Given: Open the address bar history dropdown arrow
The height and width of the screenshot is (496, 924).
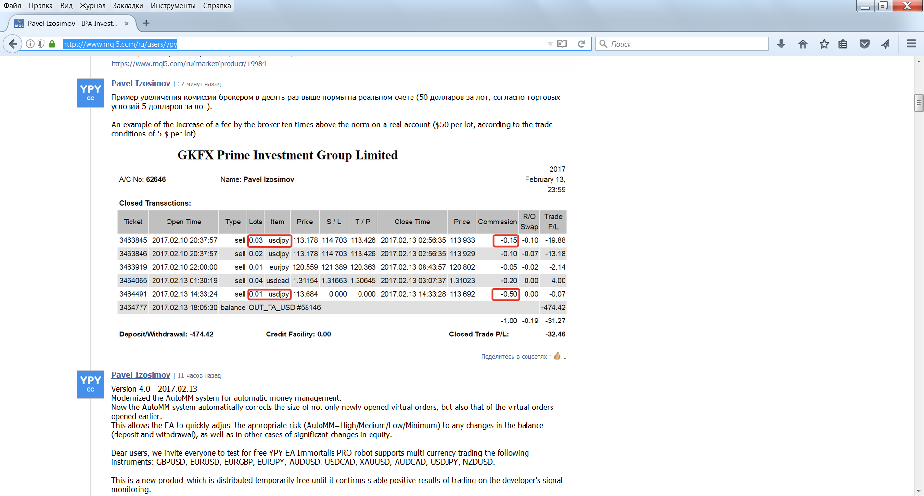Looking at the screenshot, I should 550,44.
